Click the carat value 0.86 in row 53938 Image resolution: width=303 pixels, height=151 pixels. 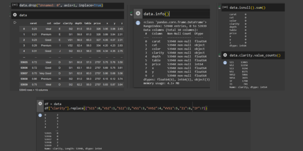[x=34, y=79]
